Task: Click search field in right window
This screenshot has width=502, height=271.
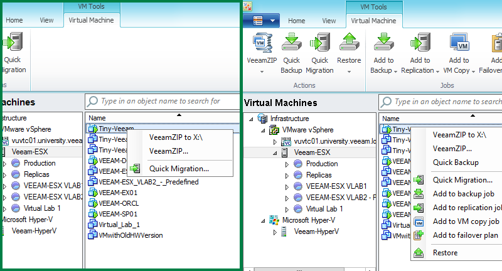Action: pyautogui.click(x=441, y=102)
